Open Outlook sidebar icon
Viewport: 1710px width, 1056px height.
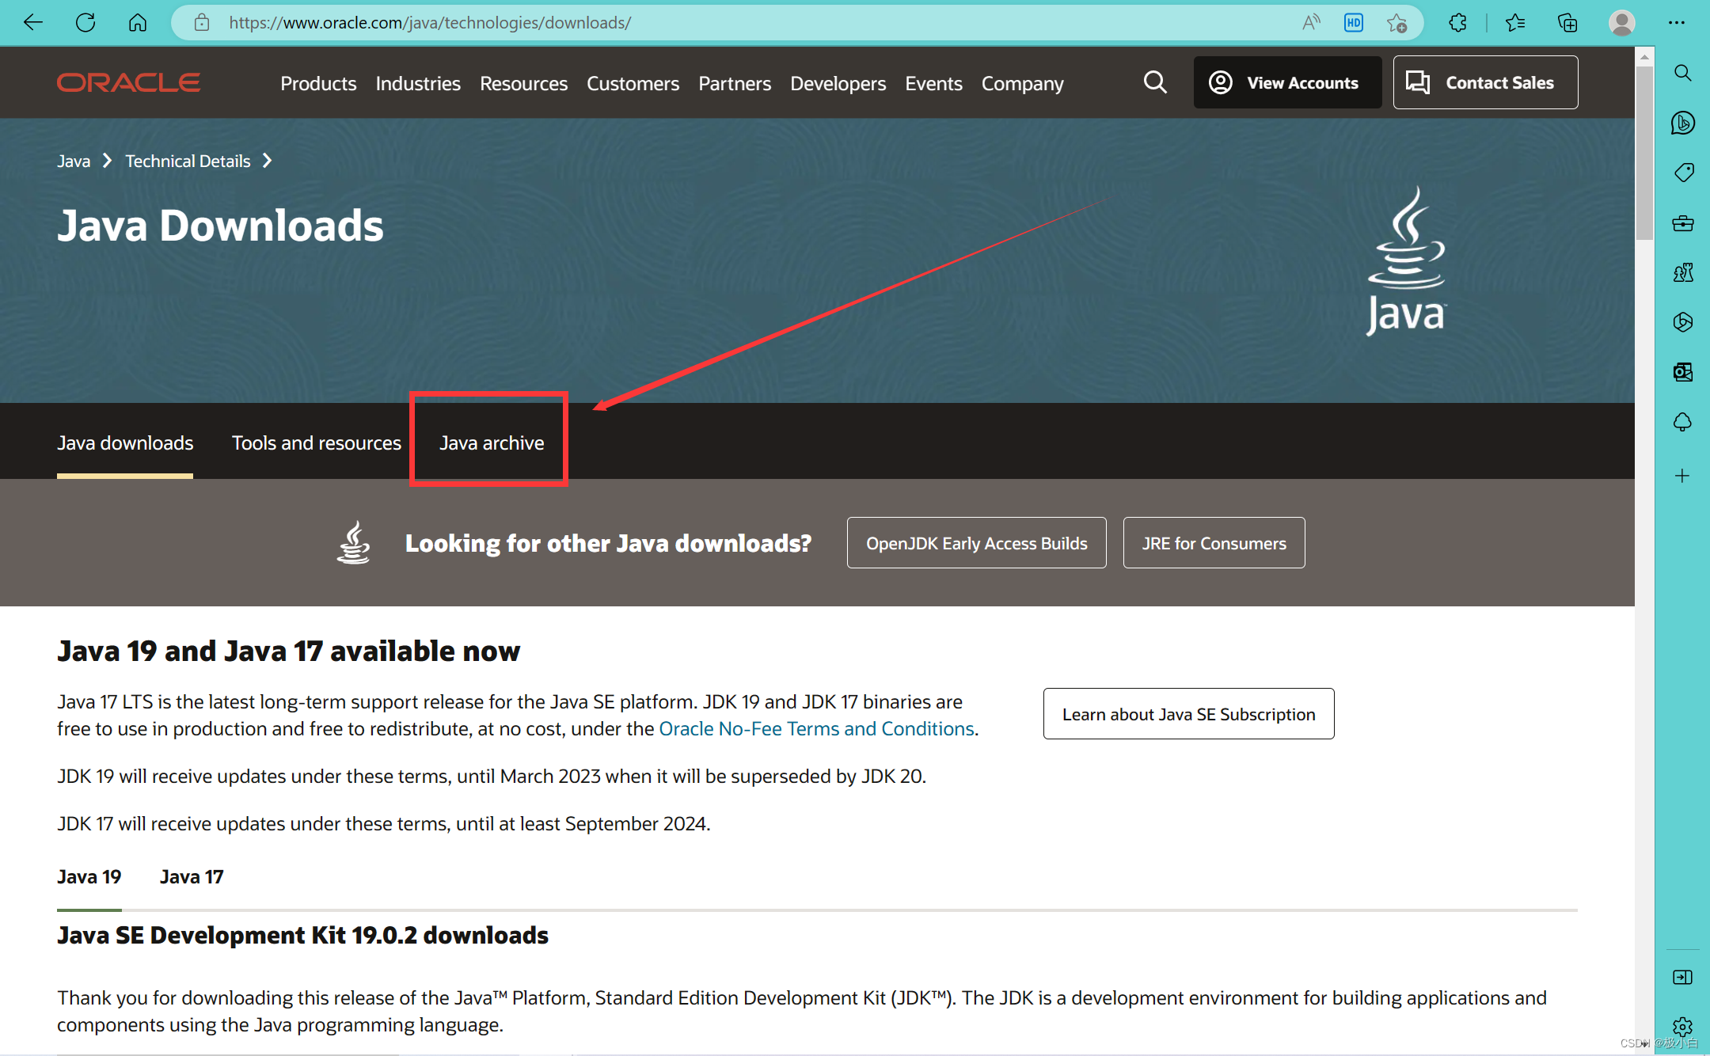pyautogui.click(x=1683, y=372)
